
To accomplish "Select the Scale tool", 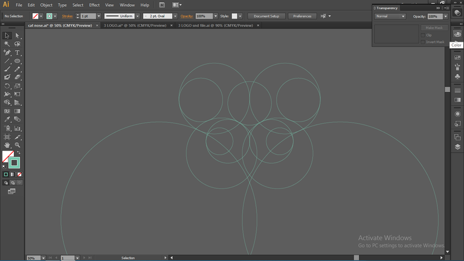I will [17, 86].
